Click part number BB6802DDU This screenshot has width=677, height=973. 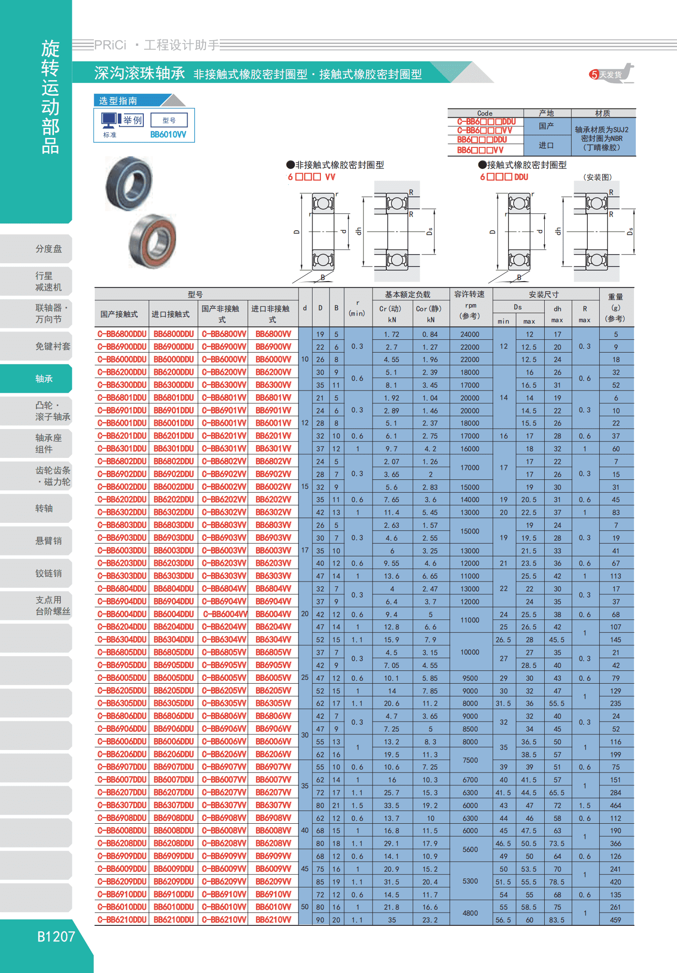click(x=173, y=462)
